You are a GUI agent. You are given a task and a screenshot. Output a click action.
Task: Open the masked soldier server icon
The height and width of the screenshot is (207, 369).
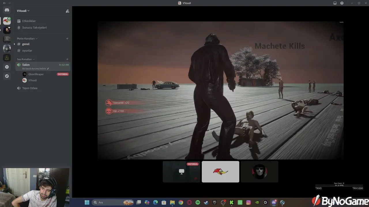click(x=7, y=48)
